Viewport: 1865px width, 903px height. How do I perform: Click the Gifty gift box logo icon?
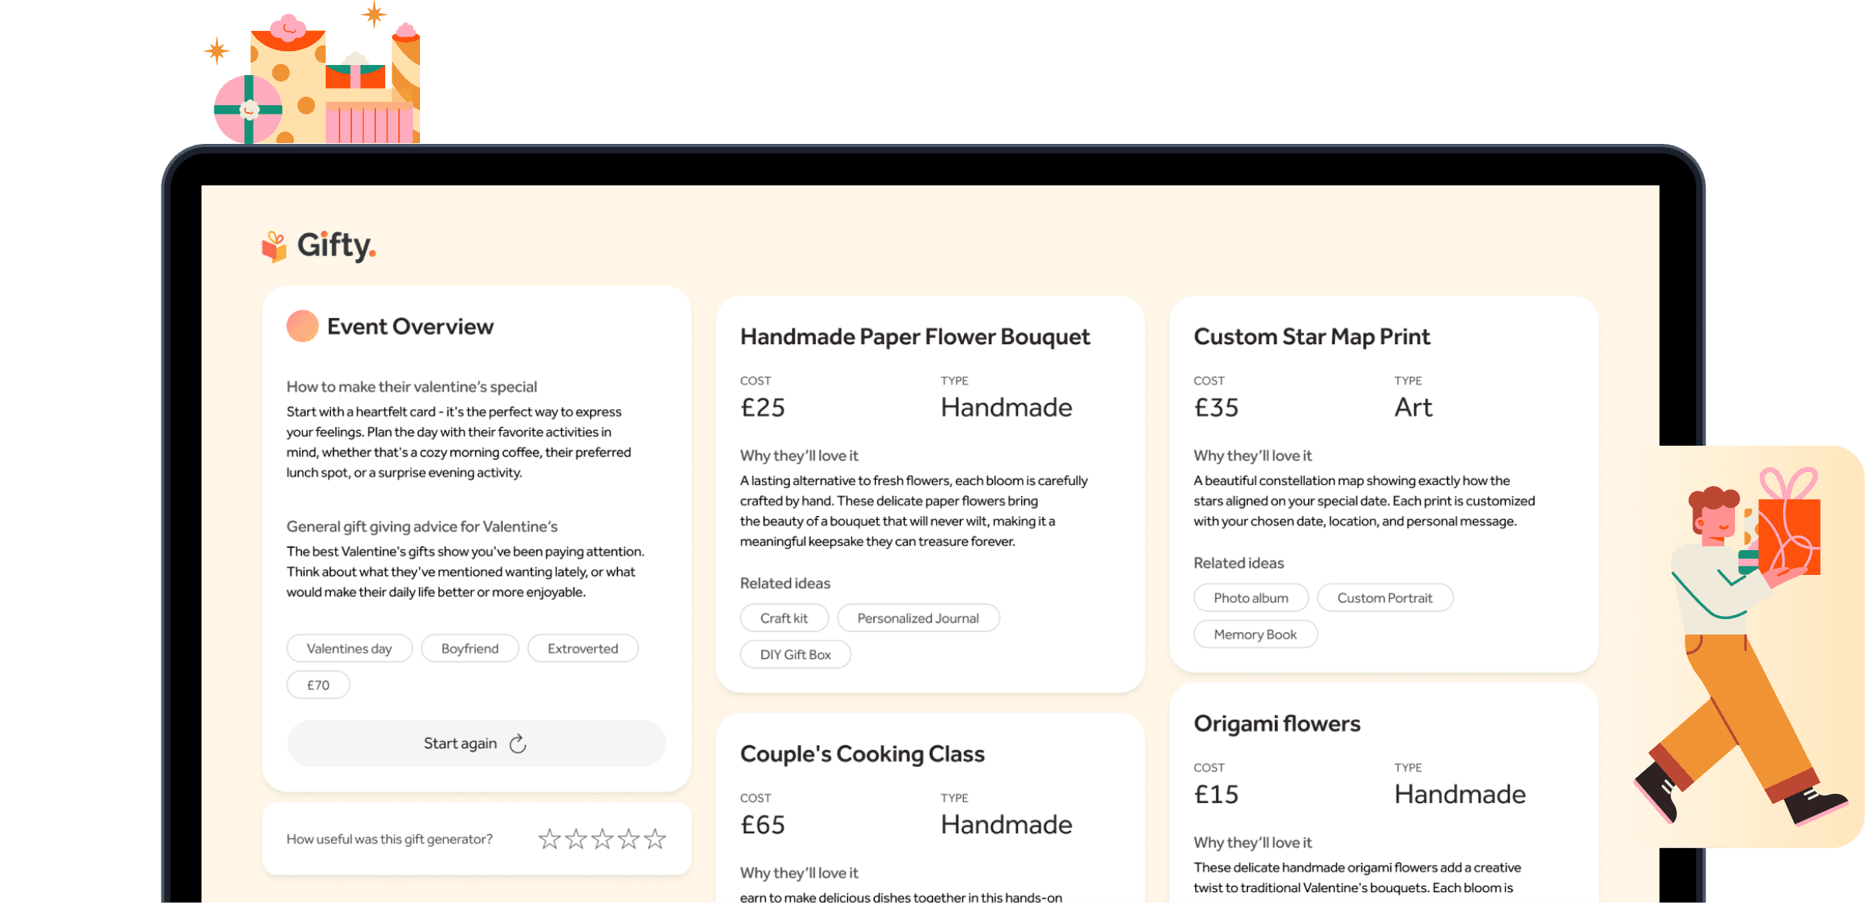(x=274, y=247)
